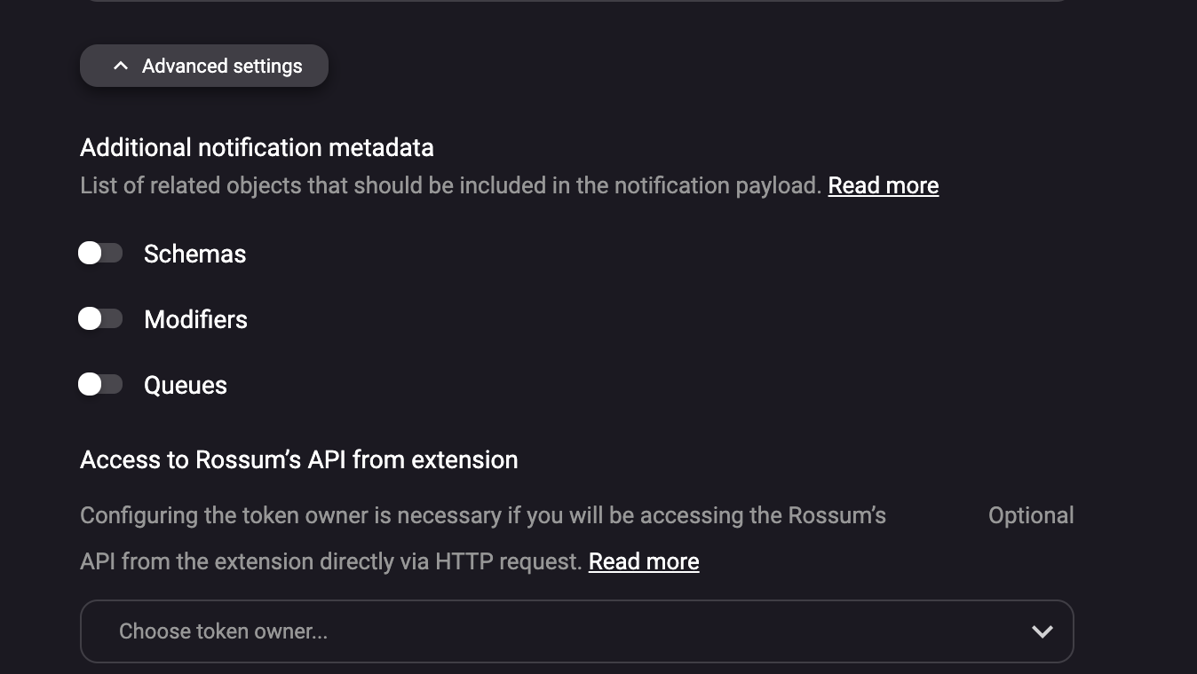Open Read more link about API access
The height and width of the screenshot is (674, 1197).
click(x=643, y=561)
